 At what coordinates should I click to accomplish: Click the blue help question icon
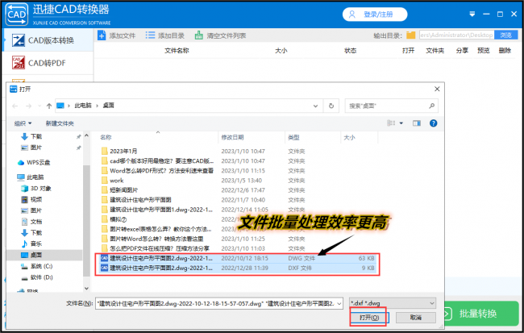(433, 123)
